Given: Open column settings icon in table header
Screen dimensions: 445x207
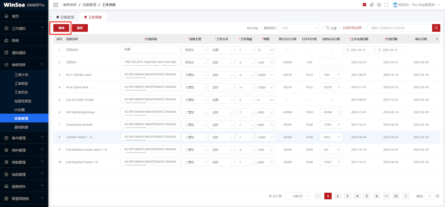Looking at the screenshot, I should (437, 39).
